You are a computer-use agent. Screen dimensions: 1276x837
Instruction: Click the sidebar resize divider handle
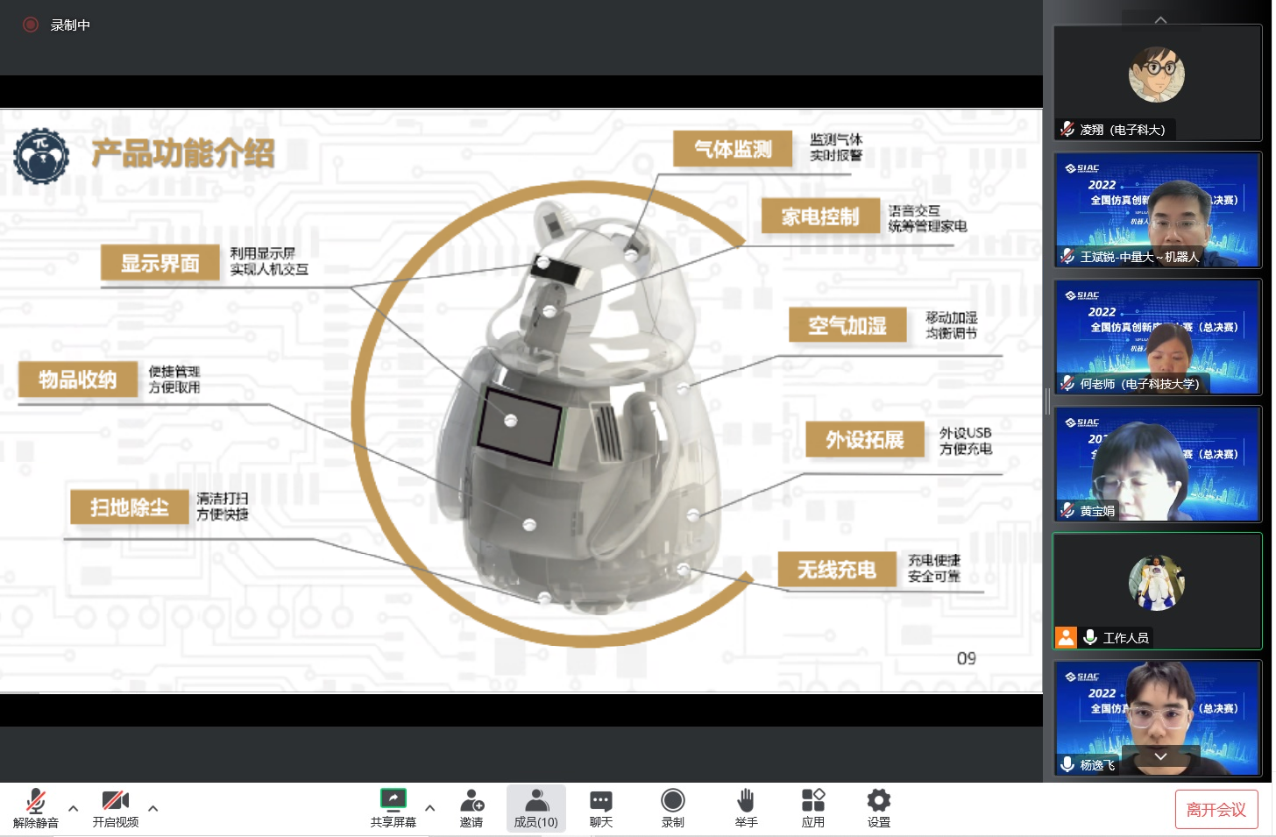(1047, 401)
